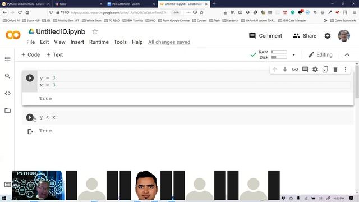Open more cell actions menu
This screenshot has width=359, height=202.
point(346,70)
